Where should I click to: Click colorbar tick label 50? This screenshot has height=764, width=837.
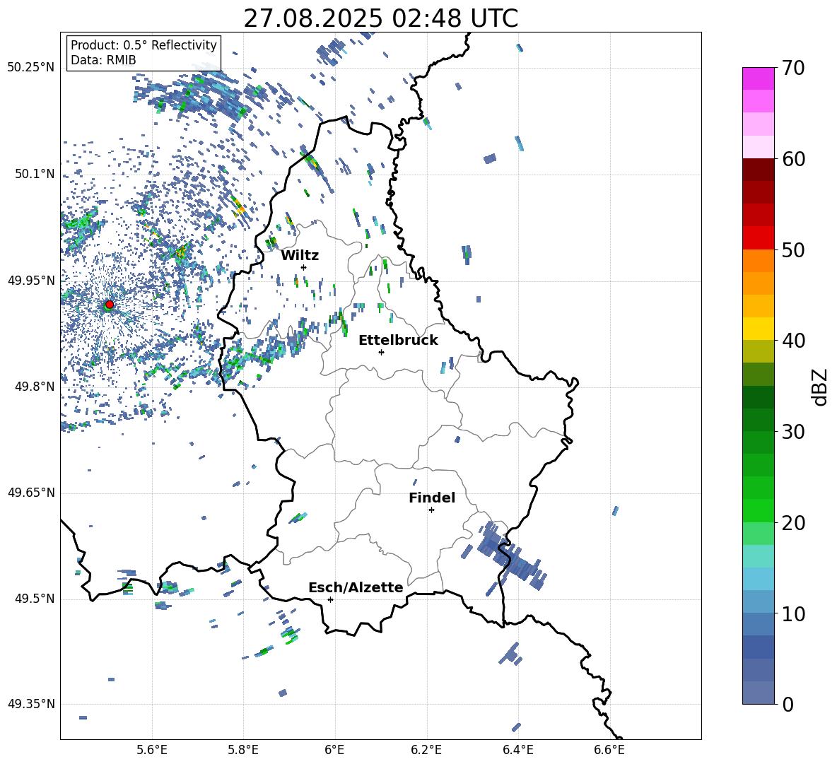click(793, 249)
